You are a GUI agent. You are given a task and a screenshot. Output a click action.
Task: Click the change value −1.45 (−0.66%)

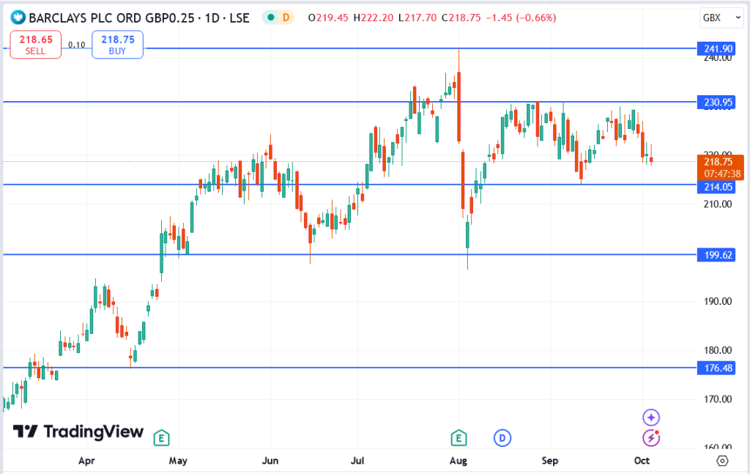[521, 18]
